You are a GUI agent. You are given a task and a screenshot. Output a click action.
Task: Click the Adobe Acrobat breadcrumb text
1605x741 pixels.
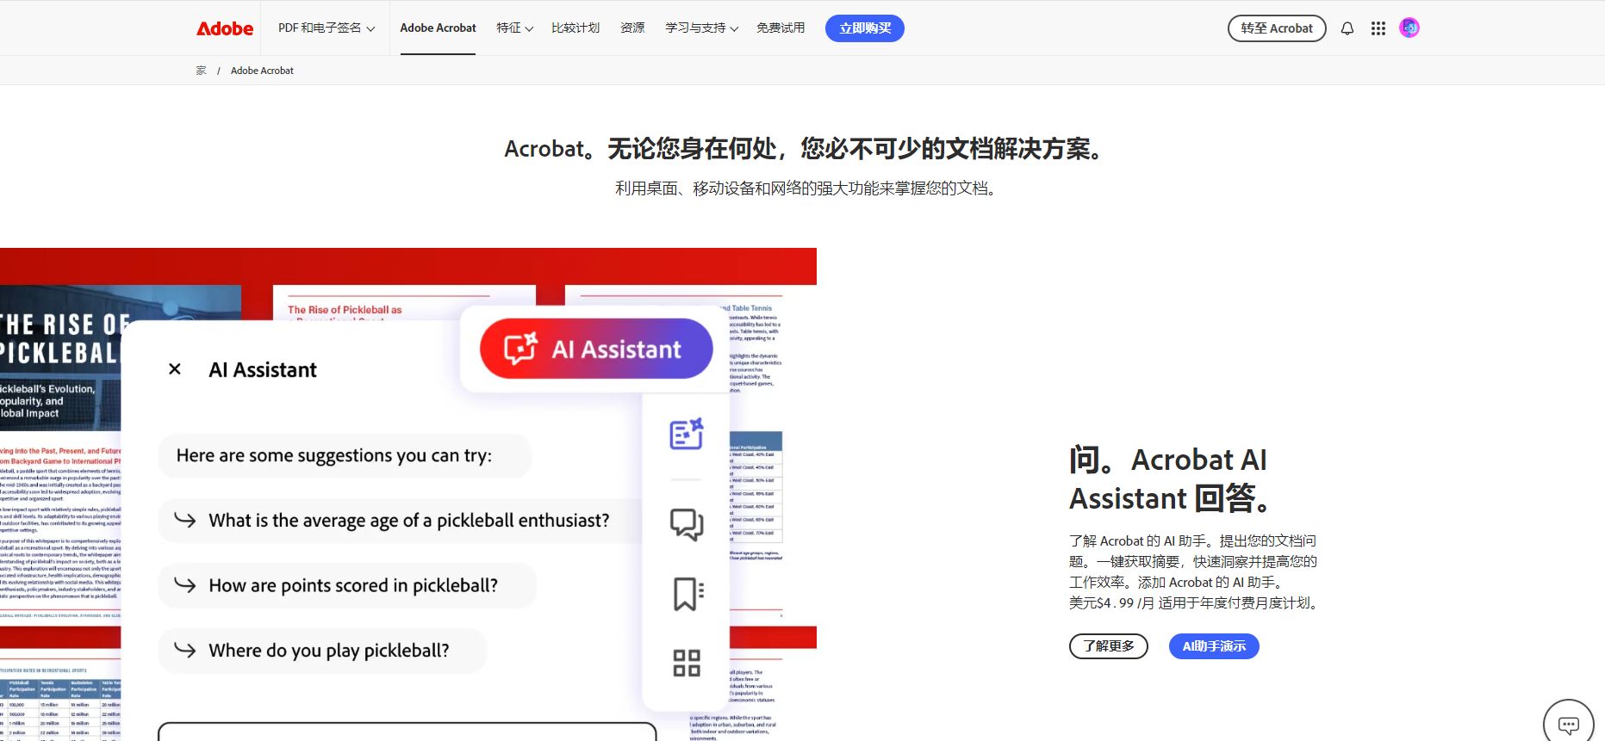point(262,71)
